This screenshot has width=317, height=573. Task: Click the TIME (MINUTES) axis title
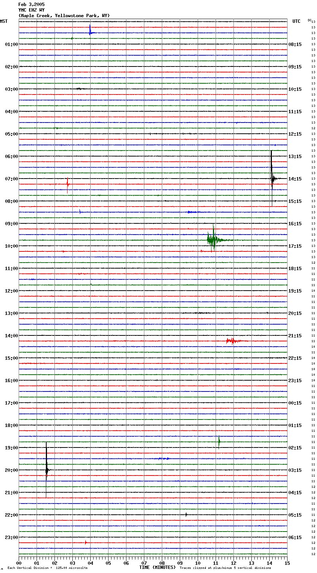click(x=157, y=567)
